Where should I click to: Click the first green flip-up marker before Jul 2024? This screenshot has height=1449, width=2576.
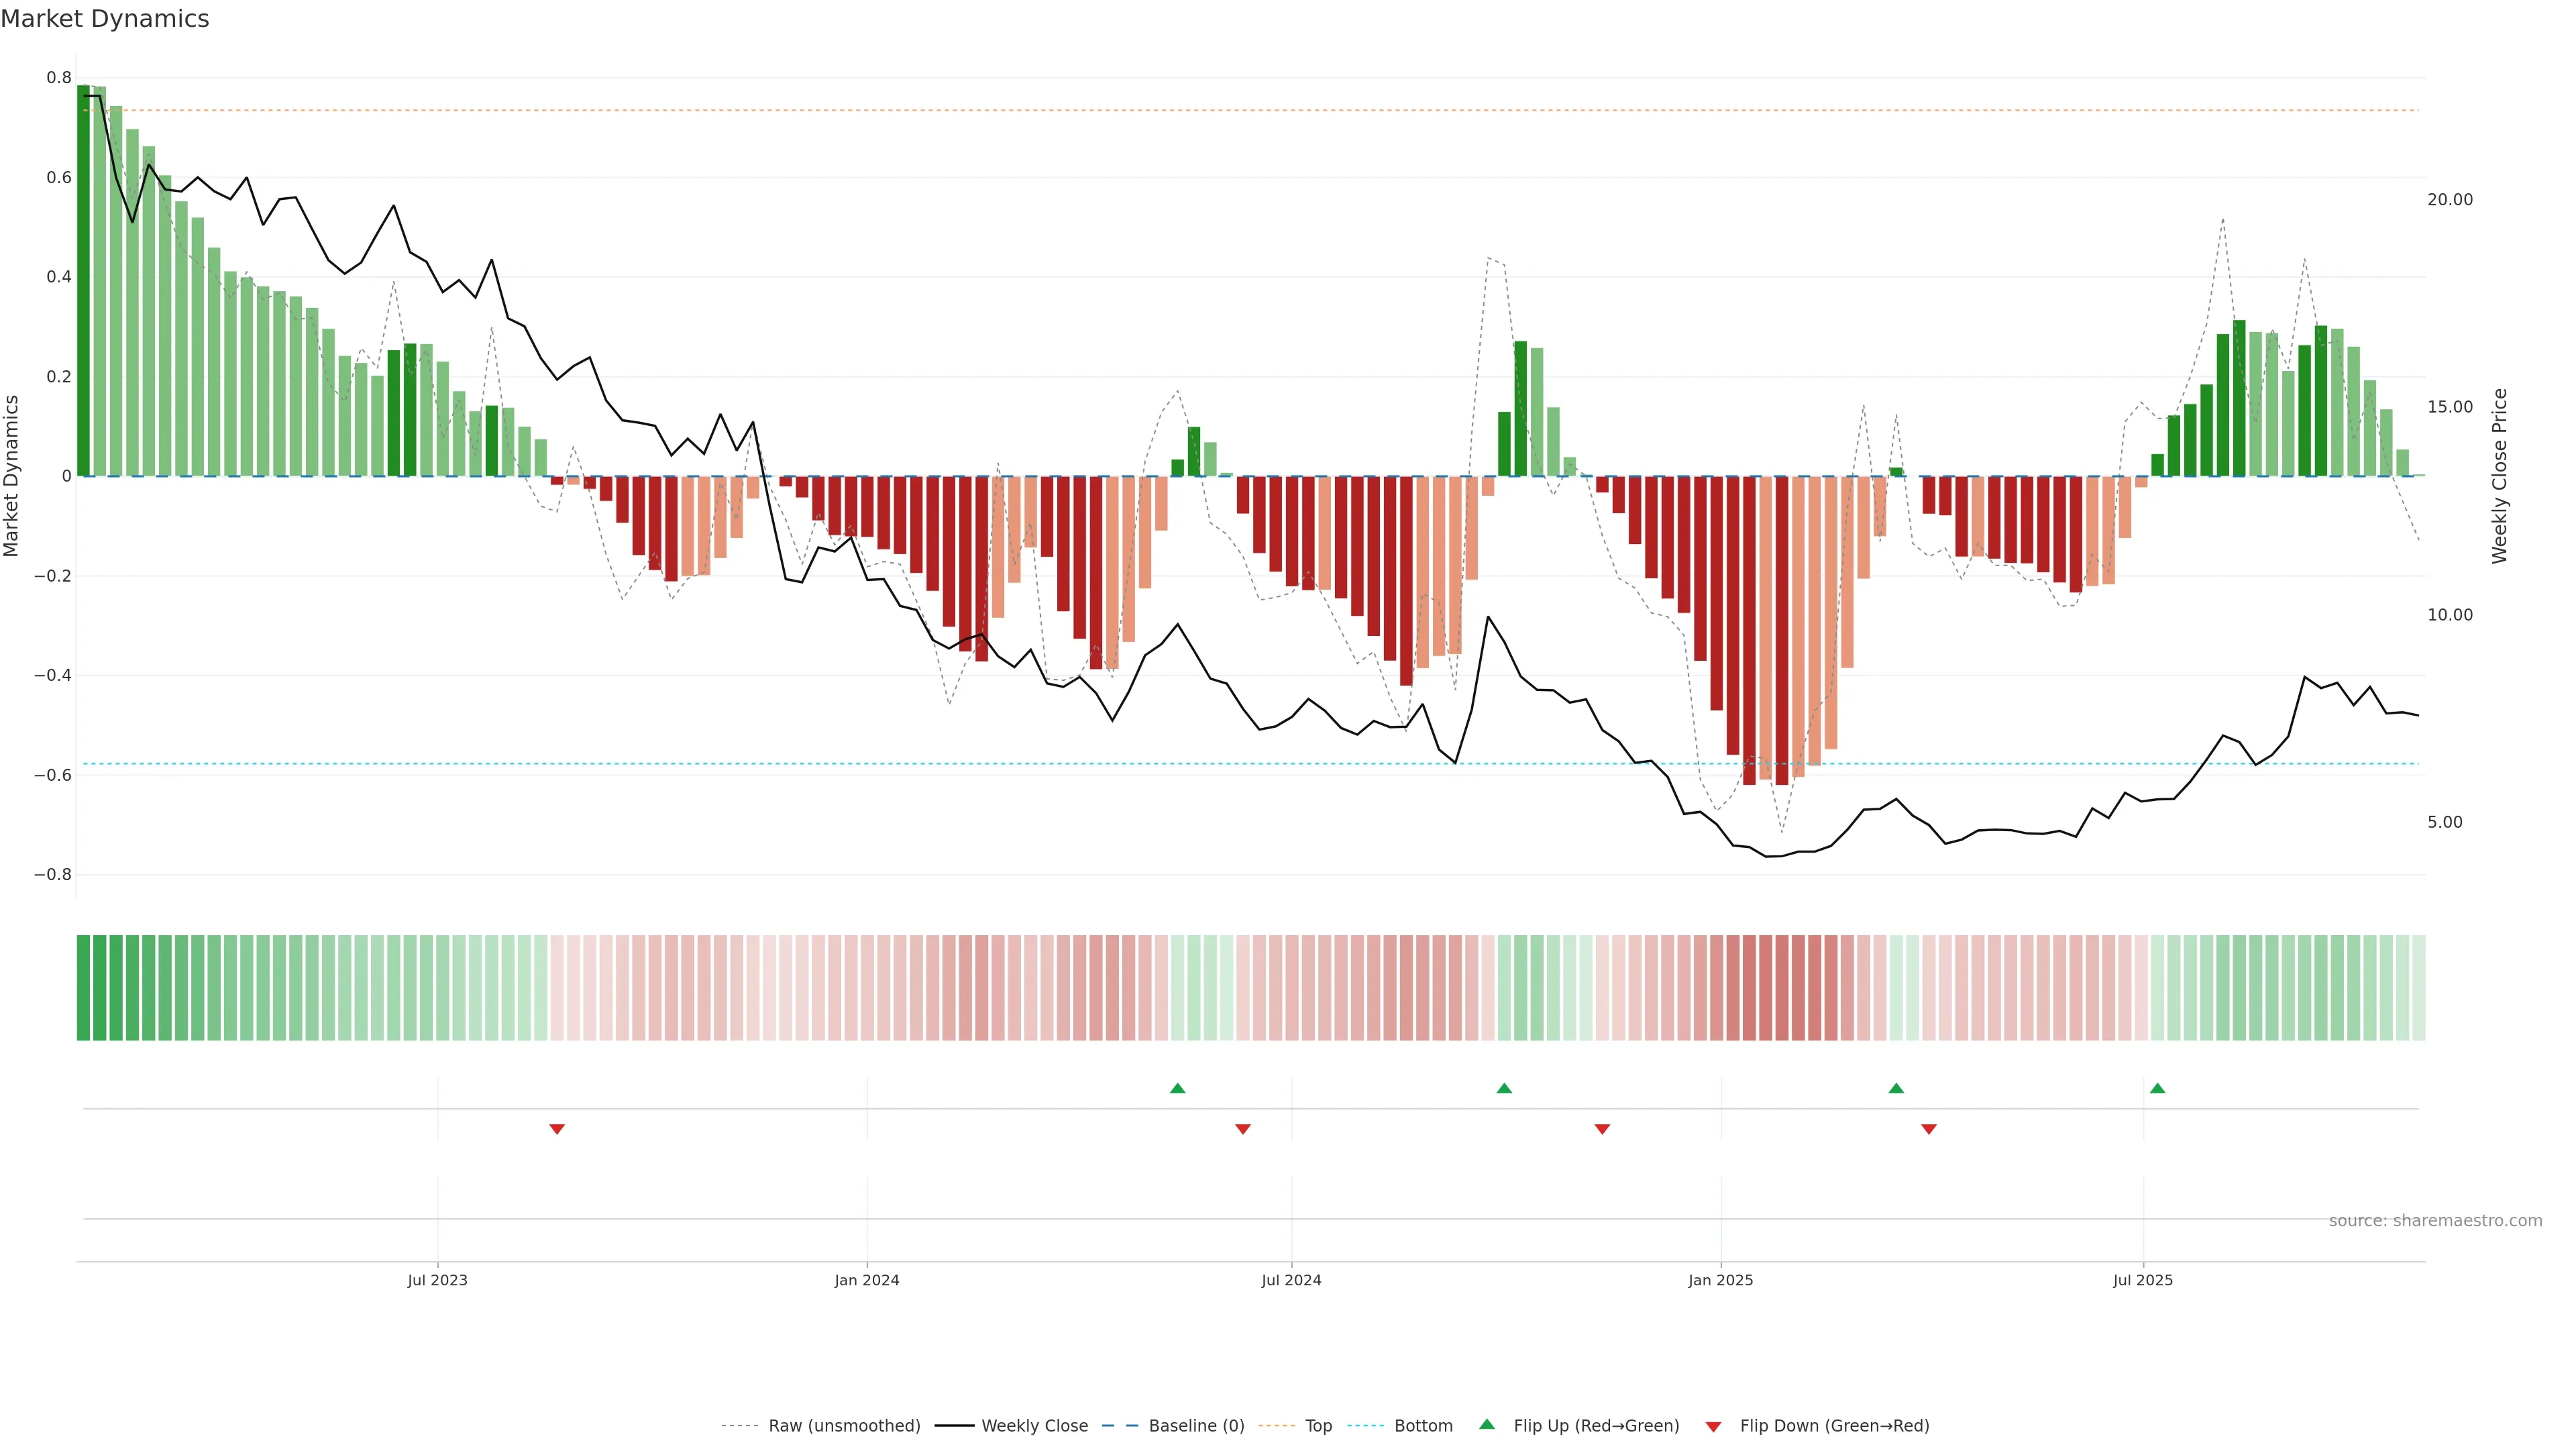(1177, 1088)
